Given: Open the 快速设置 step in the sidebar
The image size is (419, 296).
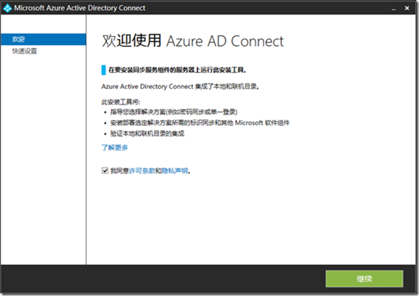Looking at the screenshot, I should pyautogui.click(x=25, y=51).
